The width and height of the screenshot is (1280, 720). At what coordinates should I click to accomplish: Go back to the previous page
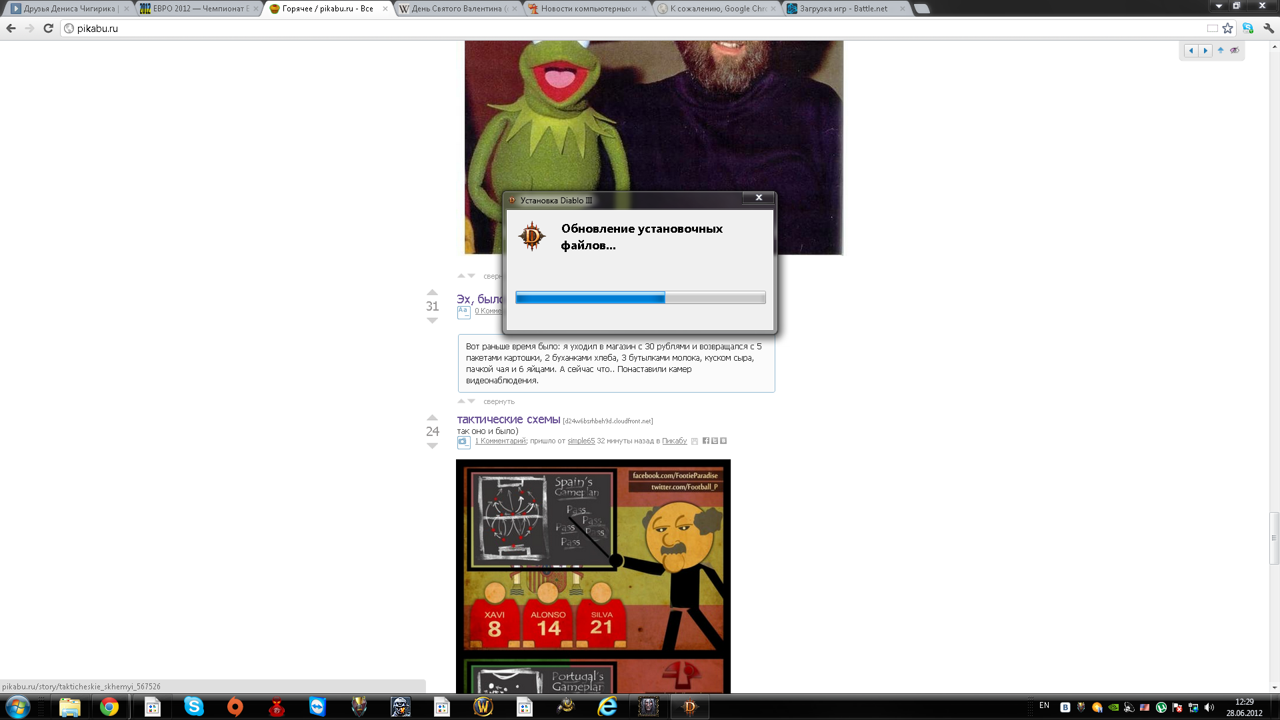pyautogui.click(x=11, y=28)
